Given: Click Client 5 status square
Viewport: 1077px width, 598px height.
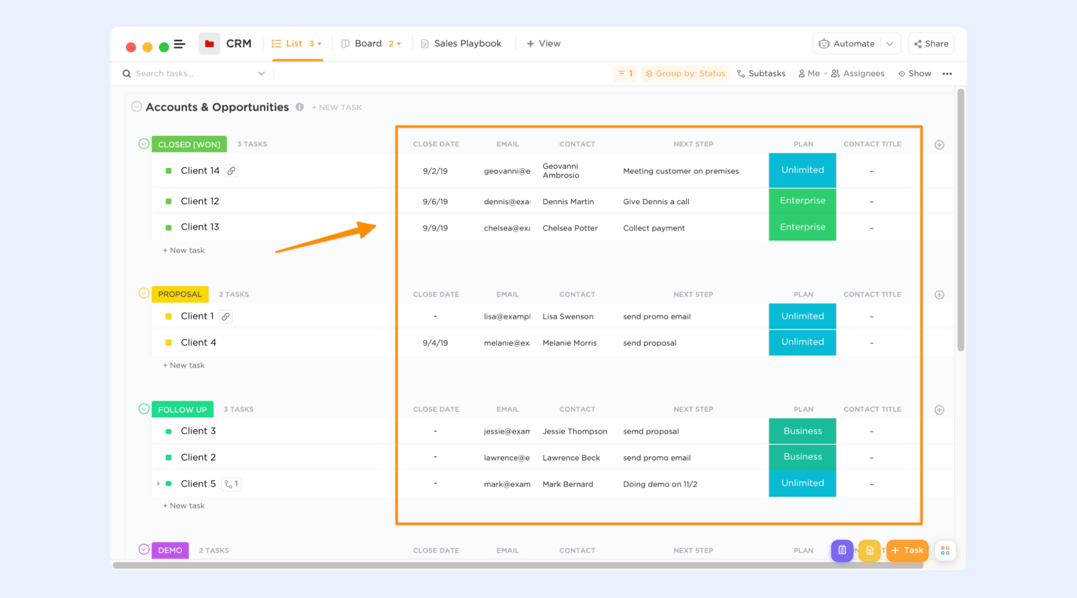Looking at the screenshot, I should tap(169, 484).
